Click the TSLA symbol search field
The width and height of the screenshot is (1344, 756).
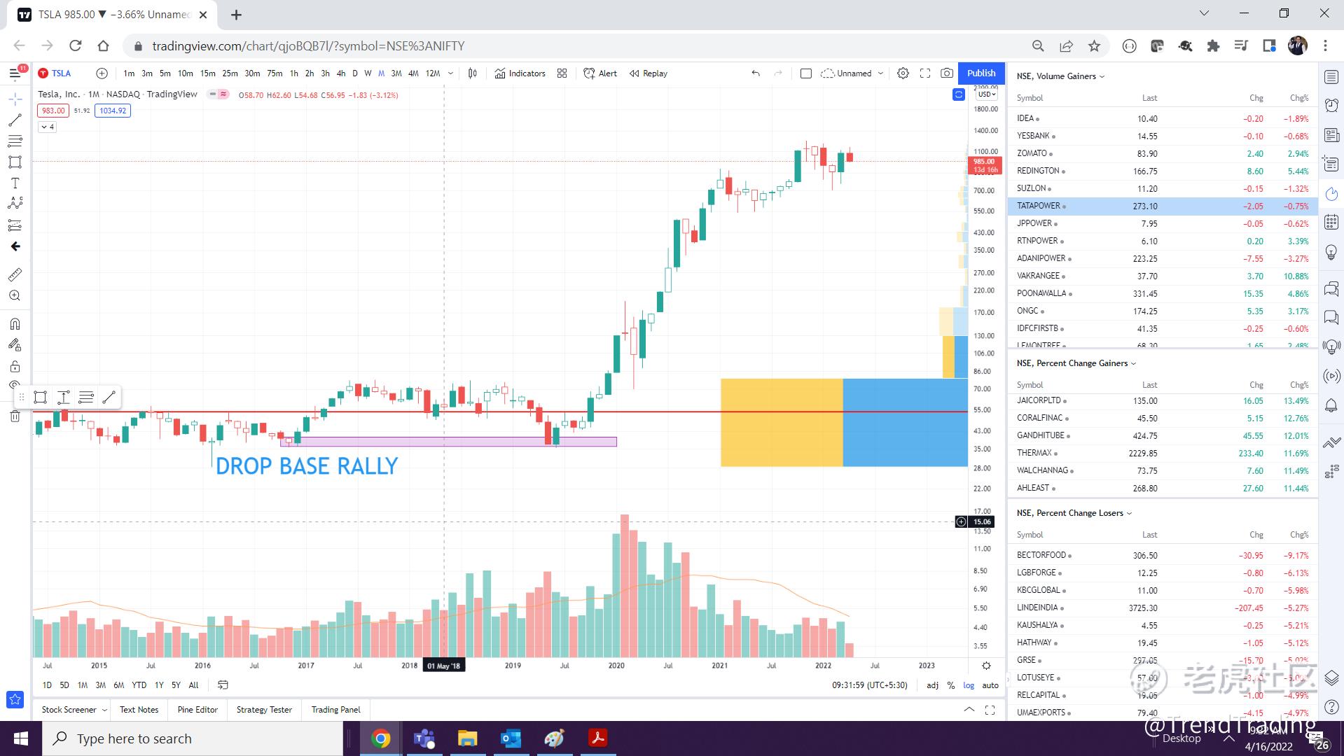click(62, 73)
